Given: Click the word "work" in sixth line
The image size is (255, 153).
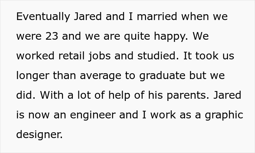Looking at the screenshot, I should point(163,115).
